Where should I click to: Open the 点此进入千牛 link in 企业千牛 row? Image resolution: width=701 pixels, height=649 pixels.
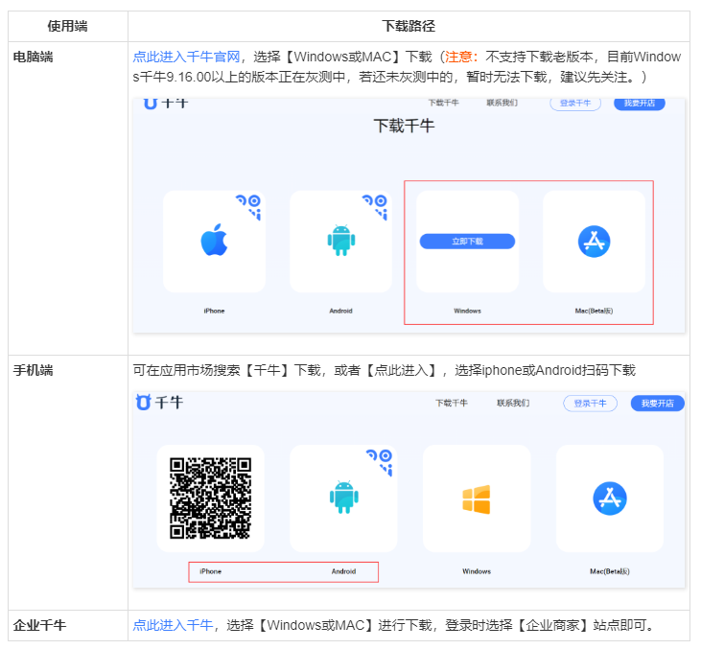click(173, 625)
